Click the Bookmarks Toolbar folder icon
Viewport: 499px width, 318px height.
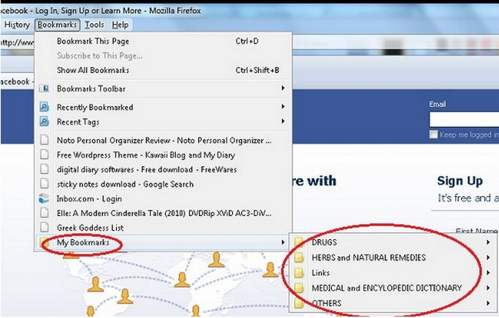coord(45,88)
